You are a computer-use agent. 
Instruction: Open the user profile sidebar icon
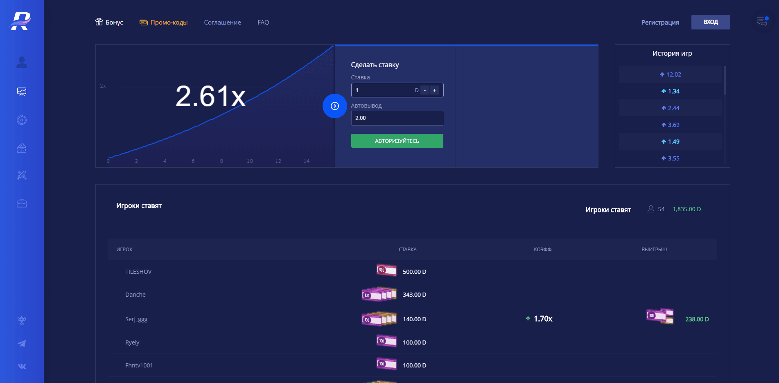22,62
